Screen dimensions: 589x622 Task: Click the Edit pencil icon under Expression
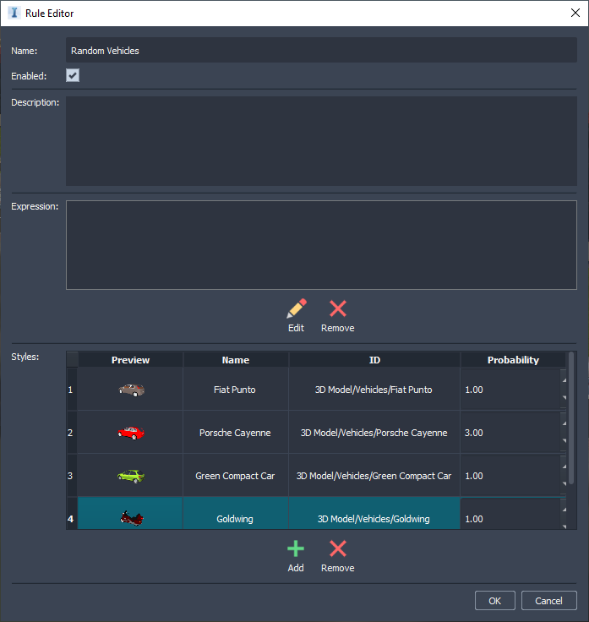tap(297, 309)
